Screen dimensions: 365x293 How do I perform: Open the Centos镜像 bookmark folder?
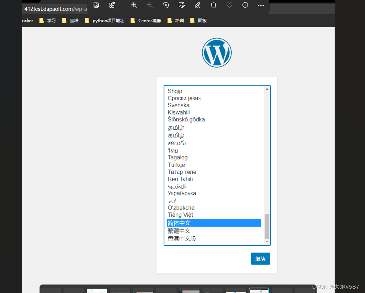pyautogui.click(x=146, y=21)
